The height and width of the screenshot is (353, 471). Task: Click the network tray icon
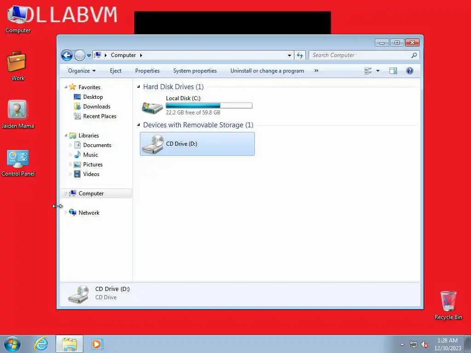point(414,345)
